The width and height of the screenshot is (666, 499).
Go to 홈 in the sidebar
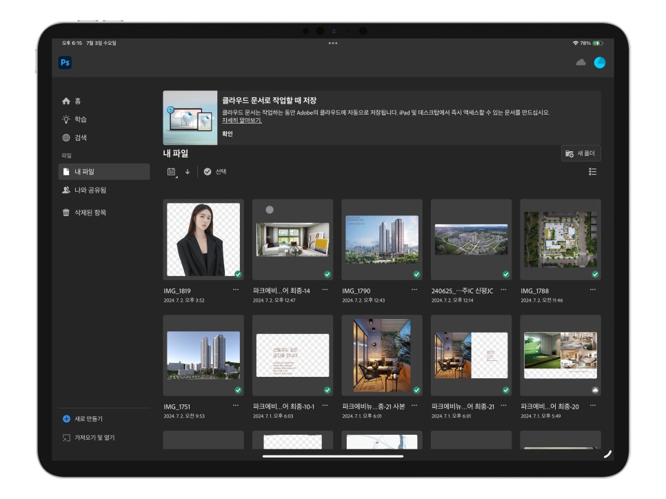click(72, 101)
